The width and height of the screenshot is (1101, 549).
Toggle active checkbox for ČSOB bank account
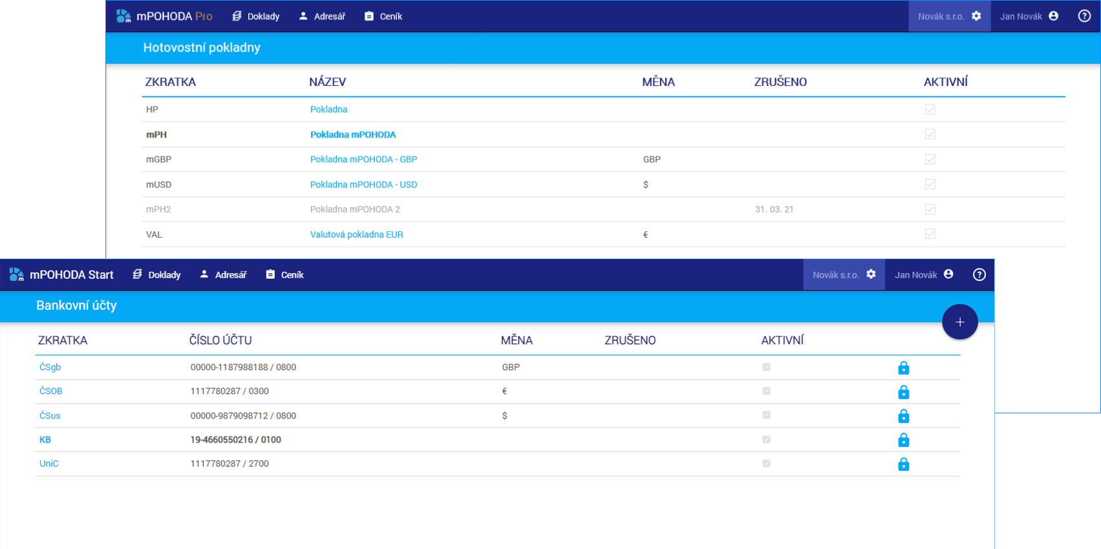tap(767, 391)
